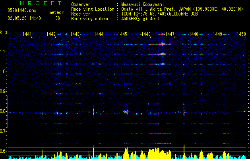Click the Receiving Location label
Image resolution: width=250 pixels, height=159 pixels.
tap(93, 9)
